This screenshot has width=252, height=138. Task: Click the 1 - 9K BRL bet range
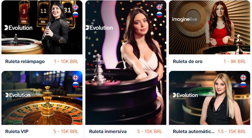tap(235, 61)
